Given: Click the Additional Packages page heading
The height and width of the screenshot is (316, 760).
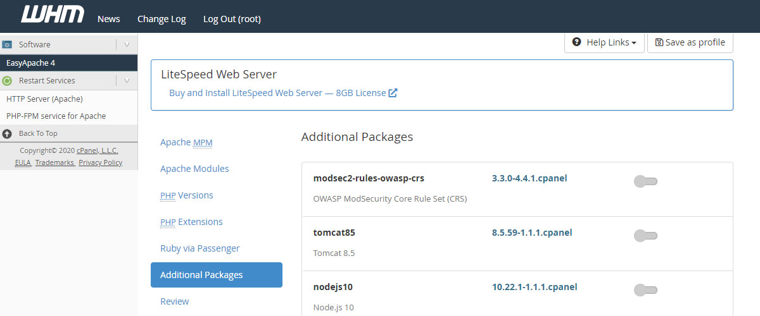Looking at the screenshot, I should 357,137.
